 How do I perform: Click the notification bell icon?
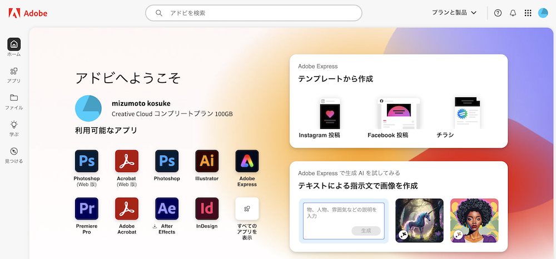[x=513, y=13]
